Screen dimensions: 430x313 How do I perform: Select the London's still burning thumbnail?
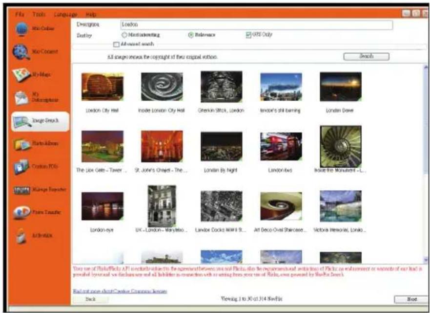[281, 87]
